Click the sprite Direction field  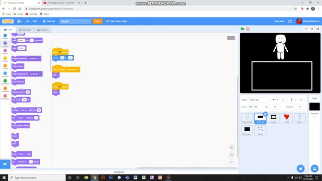tap(299, 107)
